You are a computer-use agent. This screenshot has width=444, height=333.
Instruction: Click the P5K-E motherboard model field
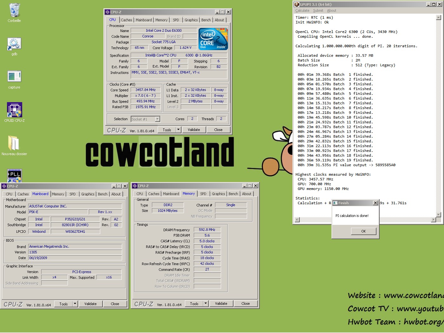coord(58,212)
